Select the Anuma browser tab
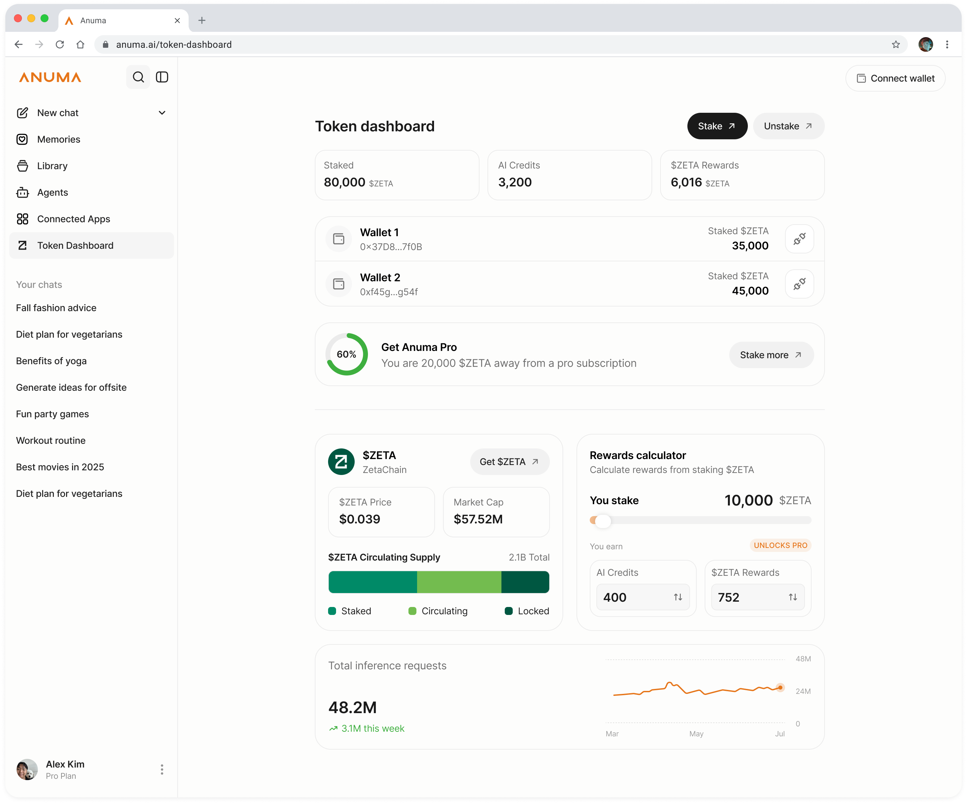 pos(123,20)
